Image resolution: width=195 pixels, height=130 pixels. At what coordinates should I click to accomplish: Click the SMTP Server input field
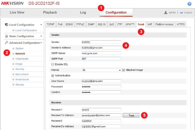pyautogui.click(x=101, y=53)
